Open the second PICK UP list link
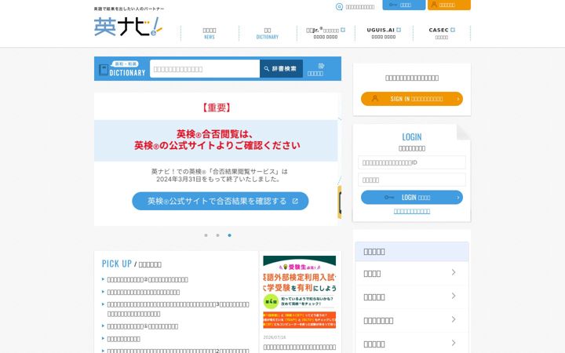Viewport: 565px width, 353px height. pyautogui.click(x=143, y=292)
